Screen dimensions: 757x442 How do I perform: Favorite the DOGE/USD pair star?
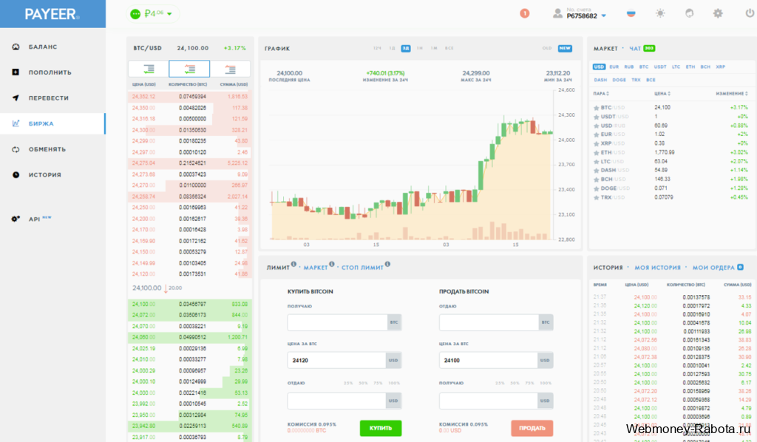pyautogui.click(x=597, y=188)
